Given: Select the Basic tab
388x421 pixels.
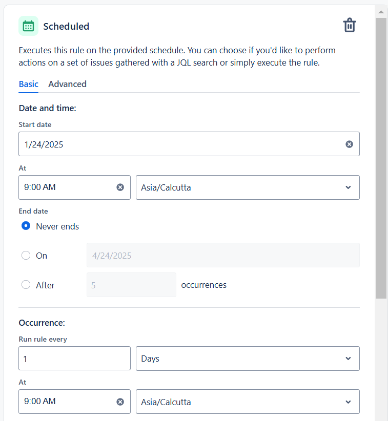Looking at the screenshot, I should pos(28,84).
